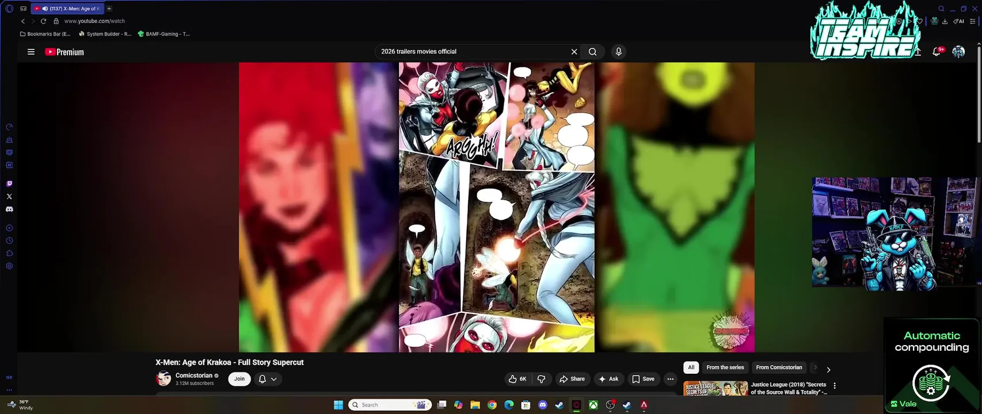982x414 pixels.
Task: Open a new browser tab
Action: pos(109,9)
